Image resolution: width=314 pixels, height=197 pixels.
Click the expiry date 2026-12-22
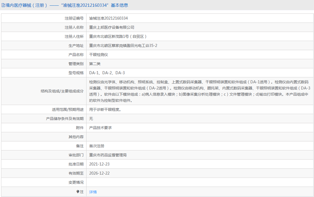click(99, 173)
